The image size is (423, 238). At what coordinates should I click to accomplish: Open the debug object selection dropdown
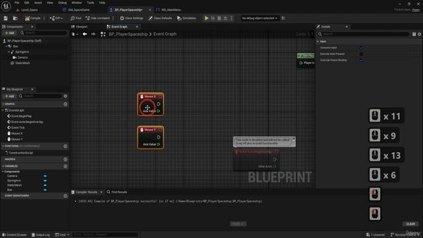pos(260,18)
